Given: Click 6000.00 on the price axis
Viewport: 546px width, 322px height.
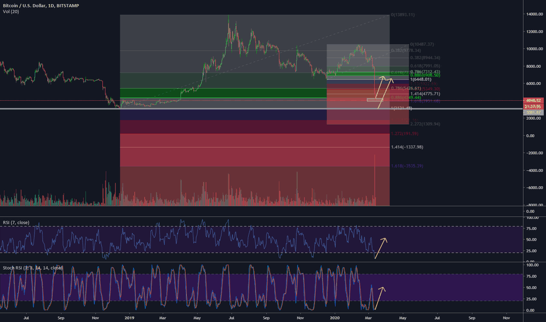Looking at the screenshot, I should coord(534,84).
